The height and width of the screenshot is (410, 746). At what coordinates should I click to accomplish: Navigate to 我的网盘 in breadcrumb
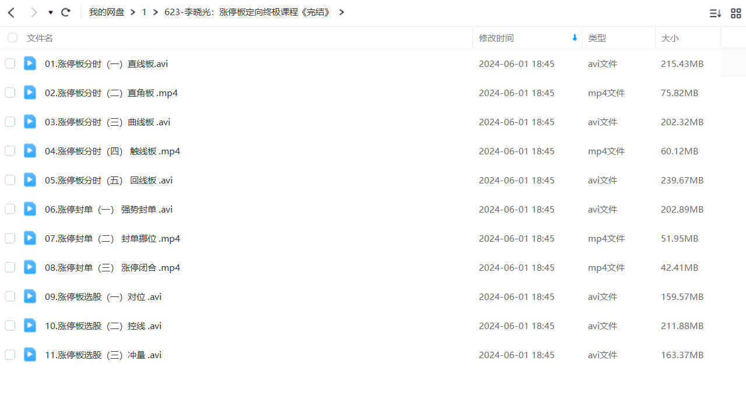pos(107,12)
